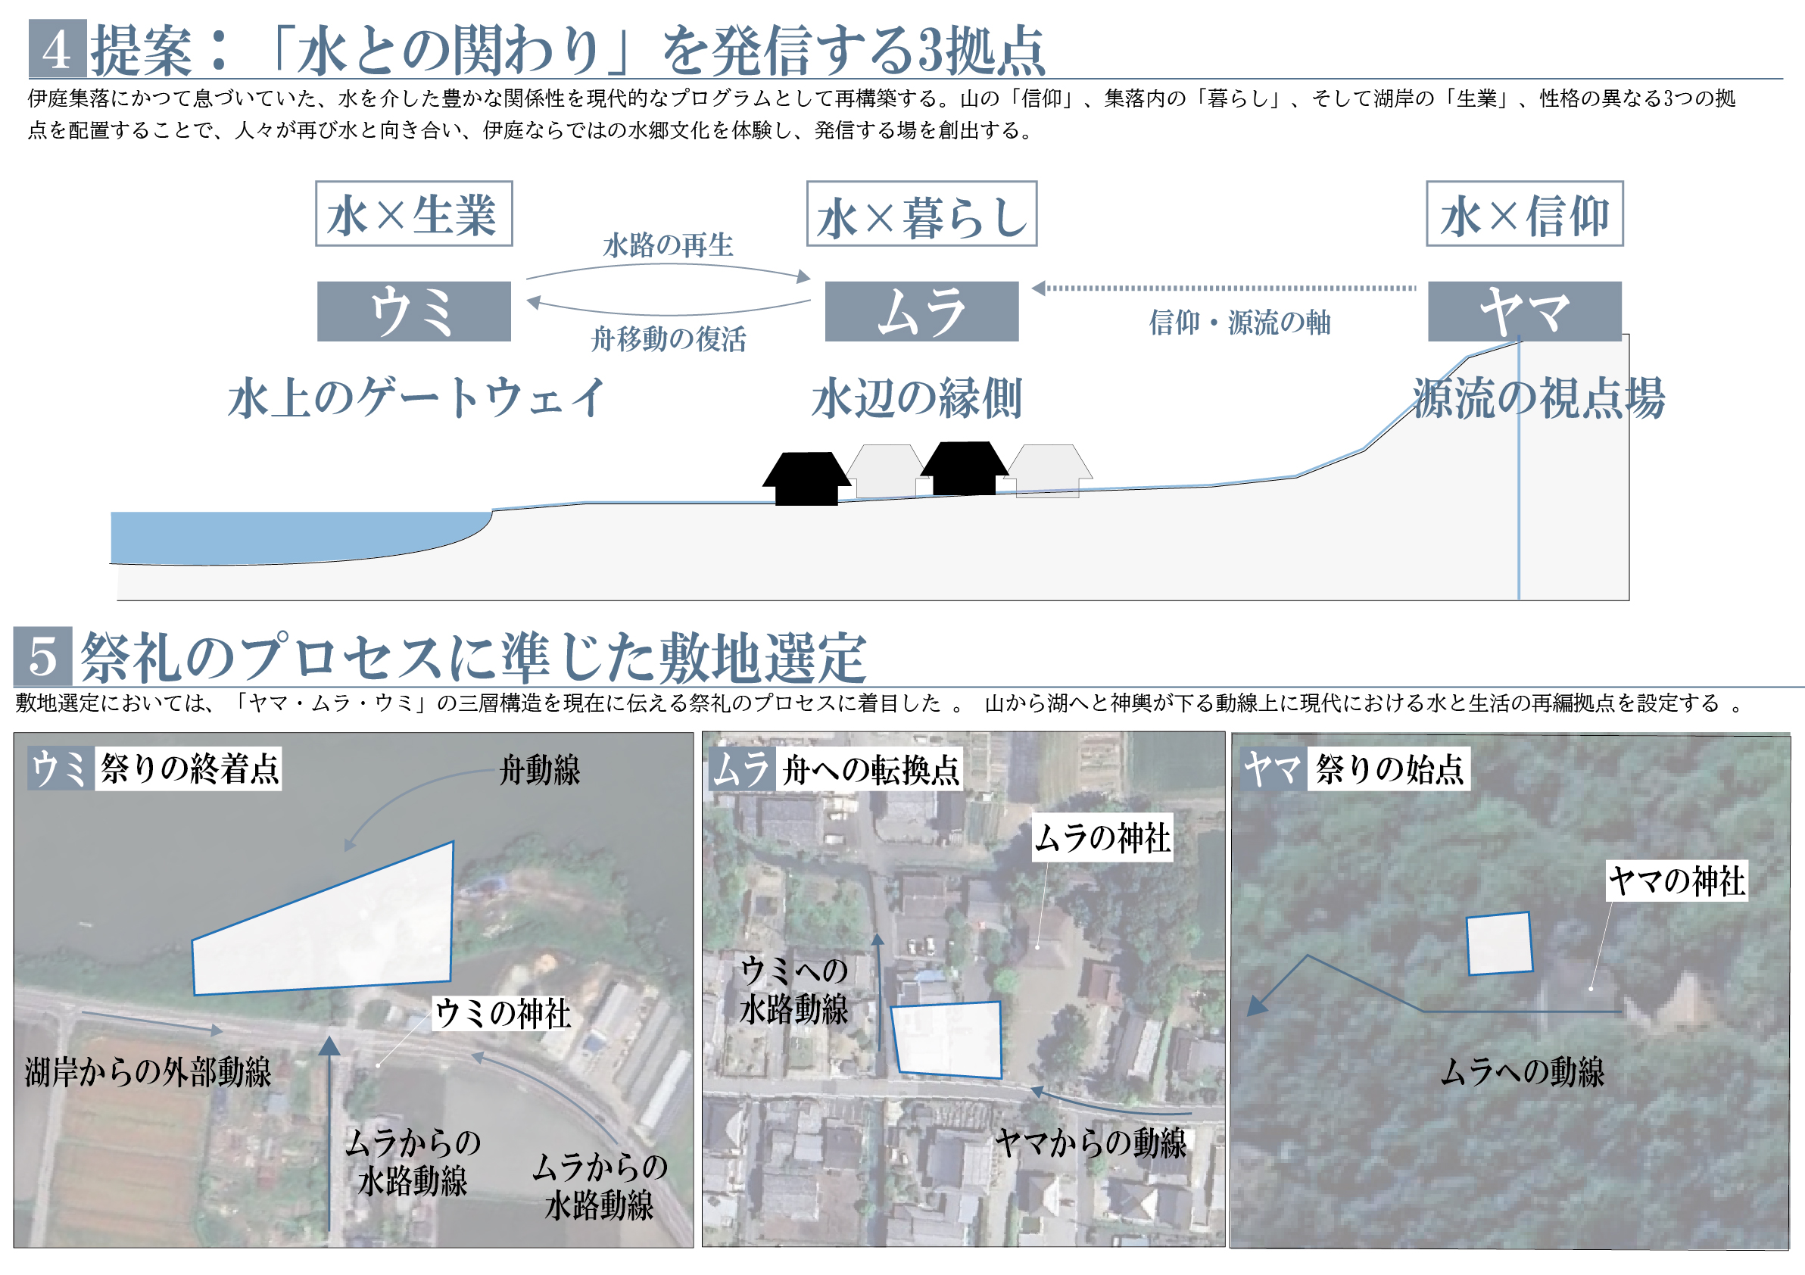Select the 水×生業 boxed label
This screenshot has height=1275, width=1805.
(413, 214)
